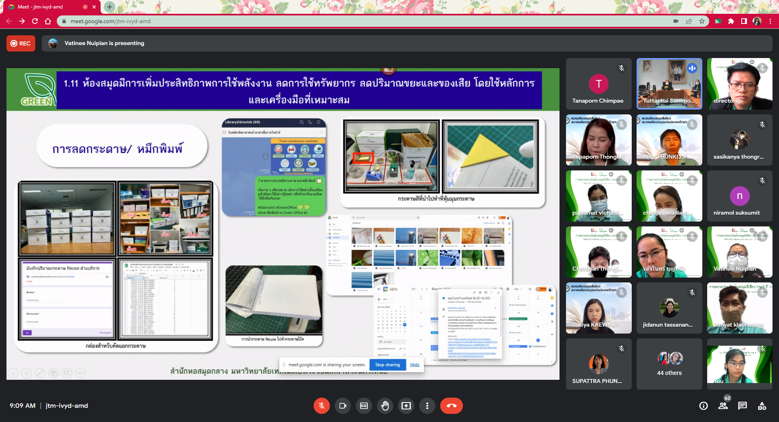Click the pen tool in the slide controls
This screenshot has width=779, height=422.
(x=40, y=372)
